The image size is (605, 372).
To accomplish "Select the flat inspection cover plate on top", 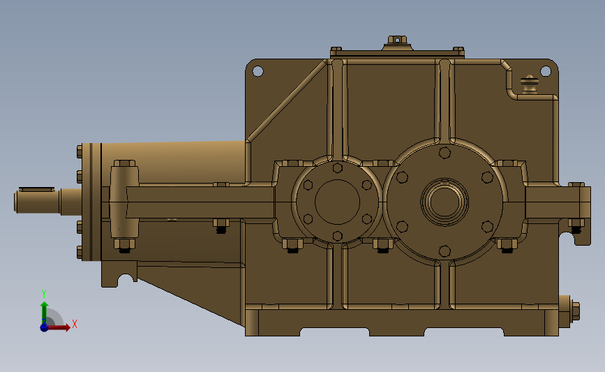I will pyautogui.click(x=397, y=54).
